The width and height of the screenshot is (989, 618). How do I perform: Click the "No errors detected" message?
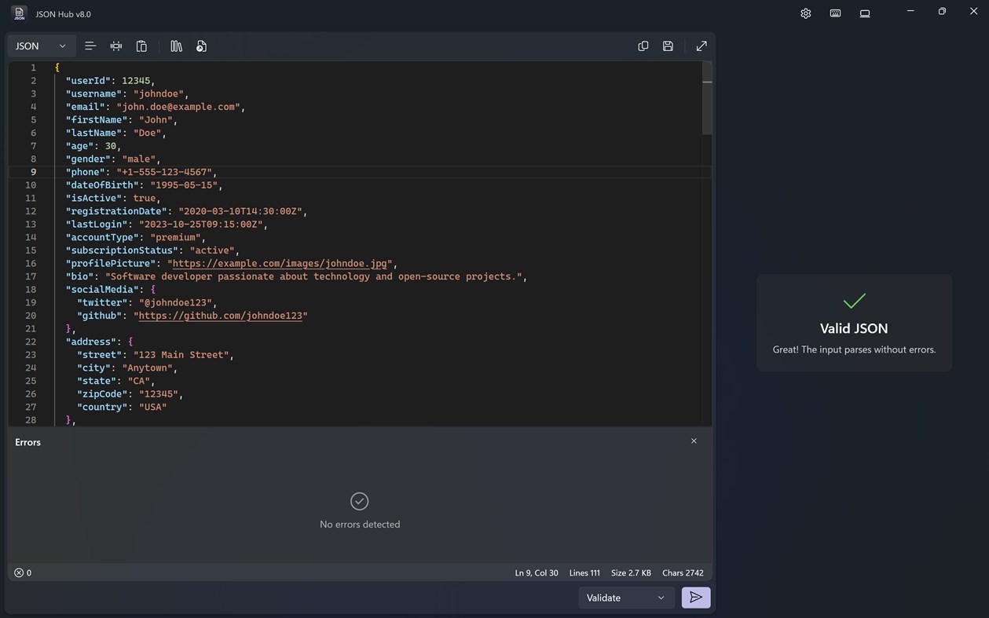pos(360,525)
